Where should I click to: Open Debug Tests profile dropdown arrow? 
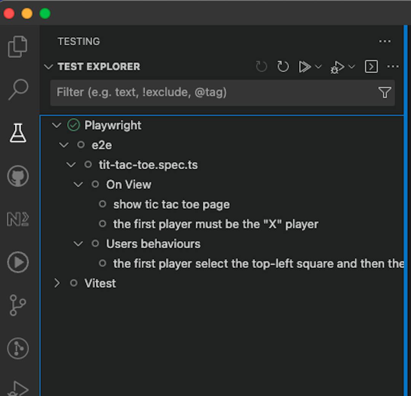[352, 67]
